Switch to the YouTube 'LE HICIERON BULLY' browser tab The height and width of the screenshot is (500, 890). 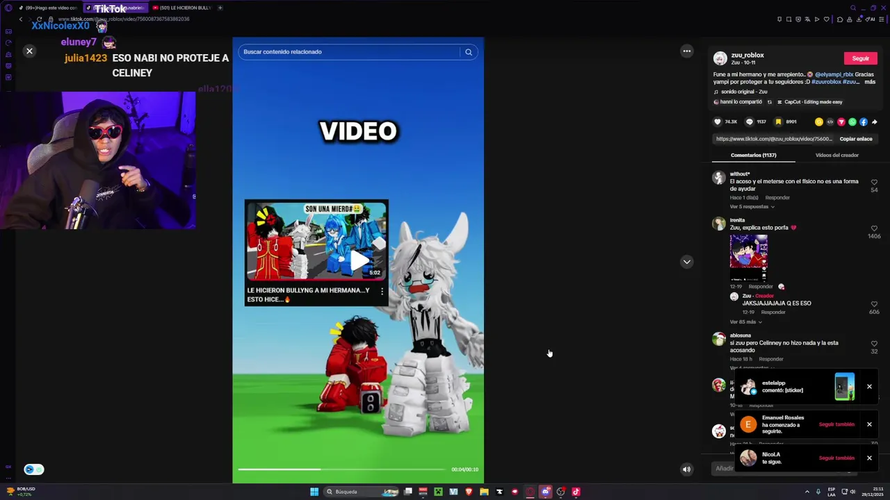[x=183, y=8]
